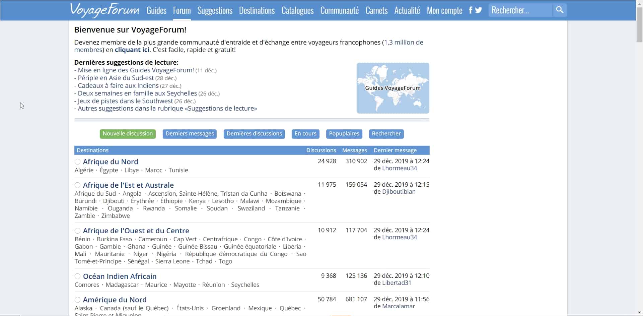Select the Sénégal country link
This screenshot has height=316, width=643.
click(138, 261)
